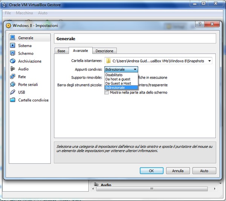Click the Audio speaker icon in sidebar
This screenshot has width=226, height=201.
tap(12, 69)
